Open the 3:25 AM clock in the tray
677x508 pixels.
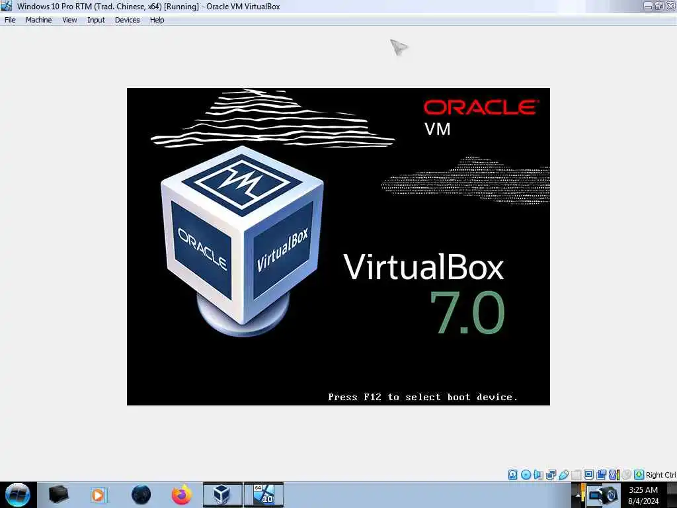click(x=643, y=495)
